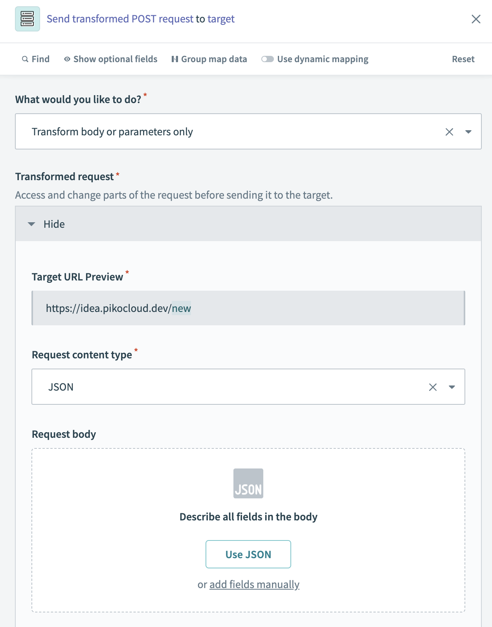Click the server action icon in header
The width and height of the screenshot is (492, 627).
[28, 19]
